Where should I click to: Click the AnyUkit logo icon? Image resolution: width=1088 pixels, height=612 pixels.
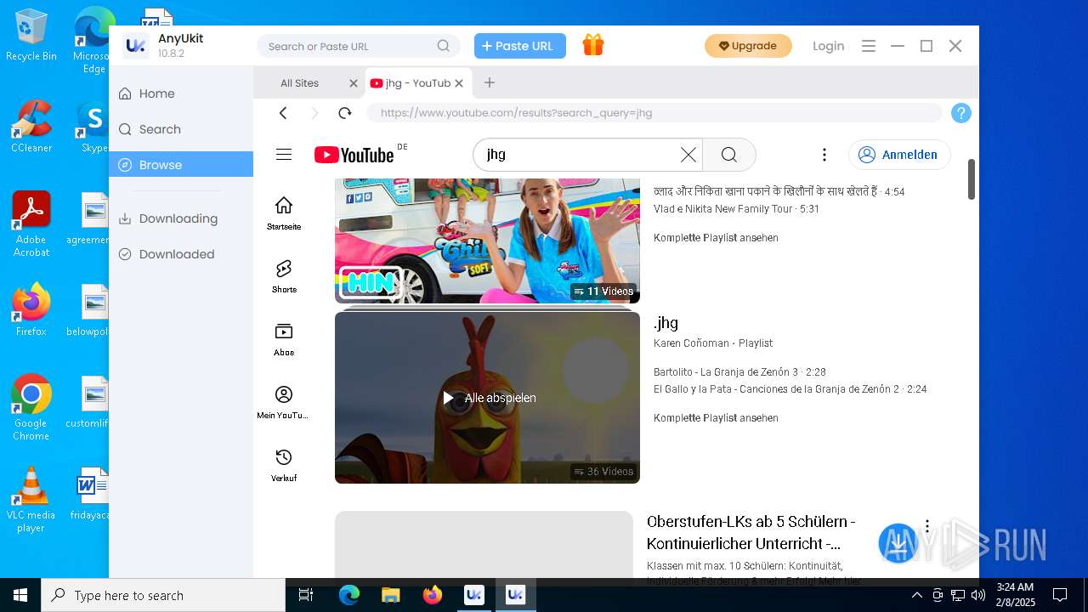(135, 46)
